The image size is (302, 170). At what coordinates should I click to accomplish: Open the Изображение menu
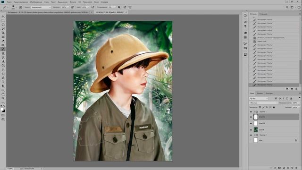[x=36, y=2]
